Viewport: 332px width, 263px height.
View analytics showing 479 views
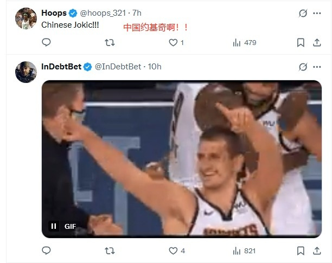pos(245,42)
